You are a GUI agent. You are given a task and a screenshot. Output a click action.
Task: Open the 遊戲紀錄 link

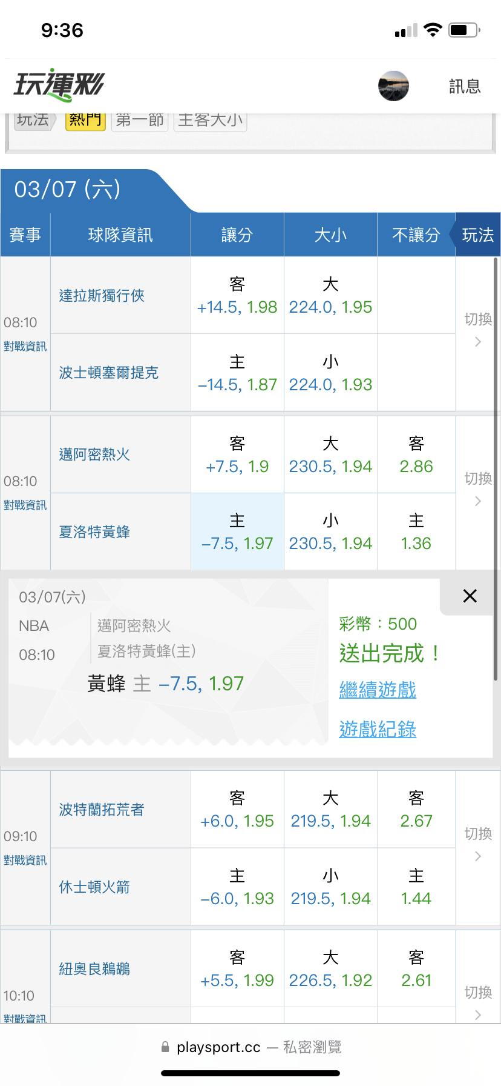tap(378, 729)
